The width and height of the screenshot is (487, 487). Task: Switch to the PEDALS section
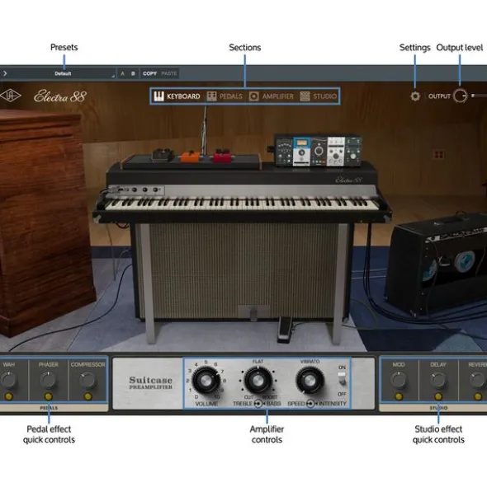tap(225, 96)
